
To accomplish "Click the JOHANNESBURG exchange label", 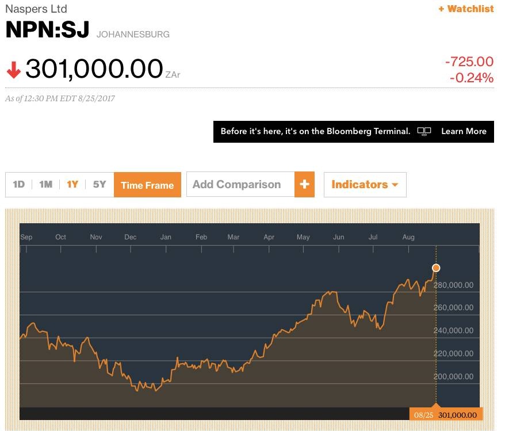I will [x=133, y=34].
